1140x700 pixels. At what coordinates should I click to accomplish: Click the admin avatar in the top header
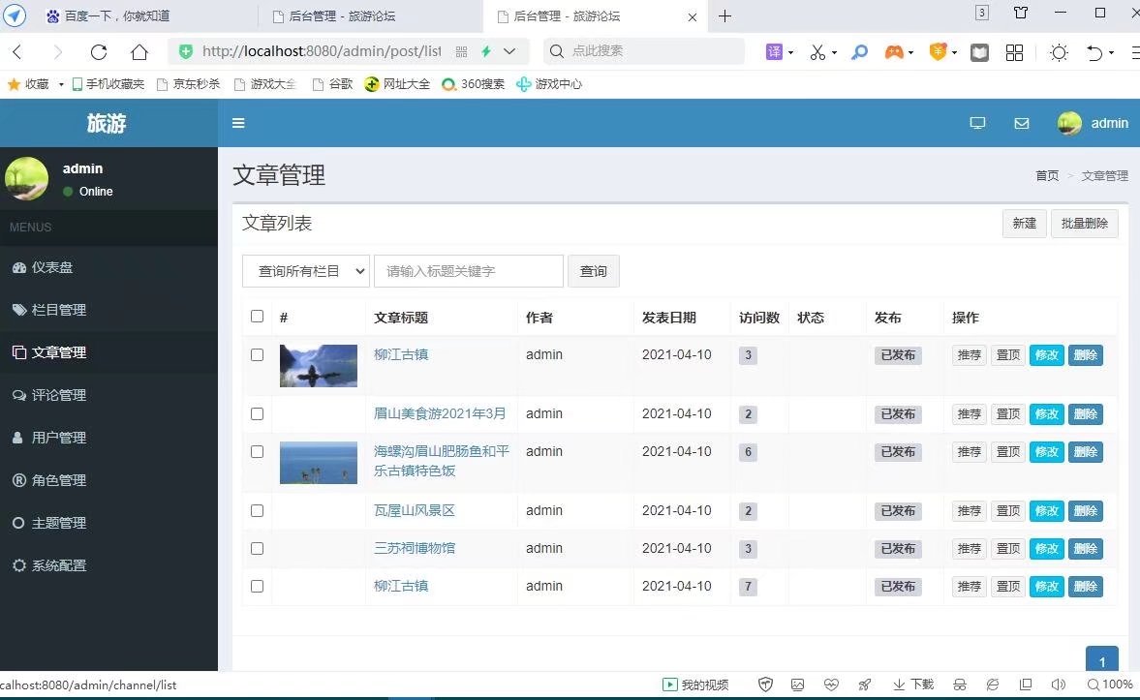1069,123
